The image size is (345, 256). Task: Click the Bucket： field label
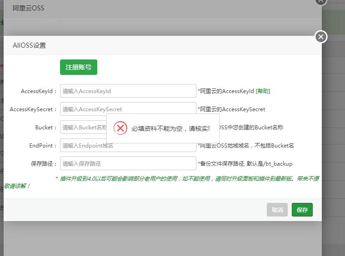46,128
